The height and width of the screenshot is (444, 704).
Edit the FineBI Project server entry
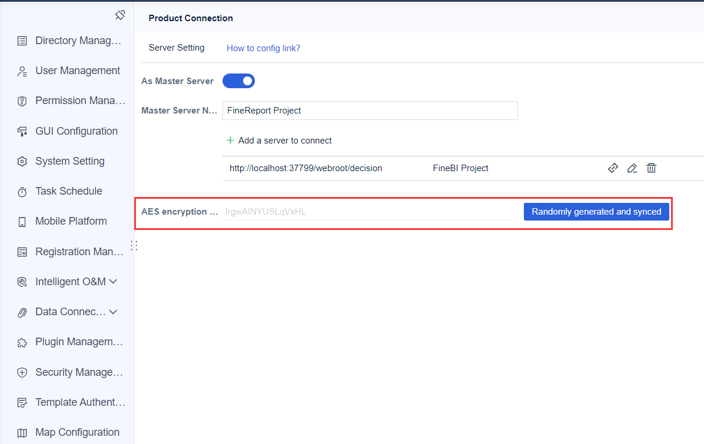pyautogui.click(x=632, y=168)
